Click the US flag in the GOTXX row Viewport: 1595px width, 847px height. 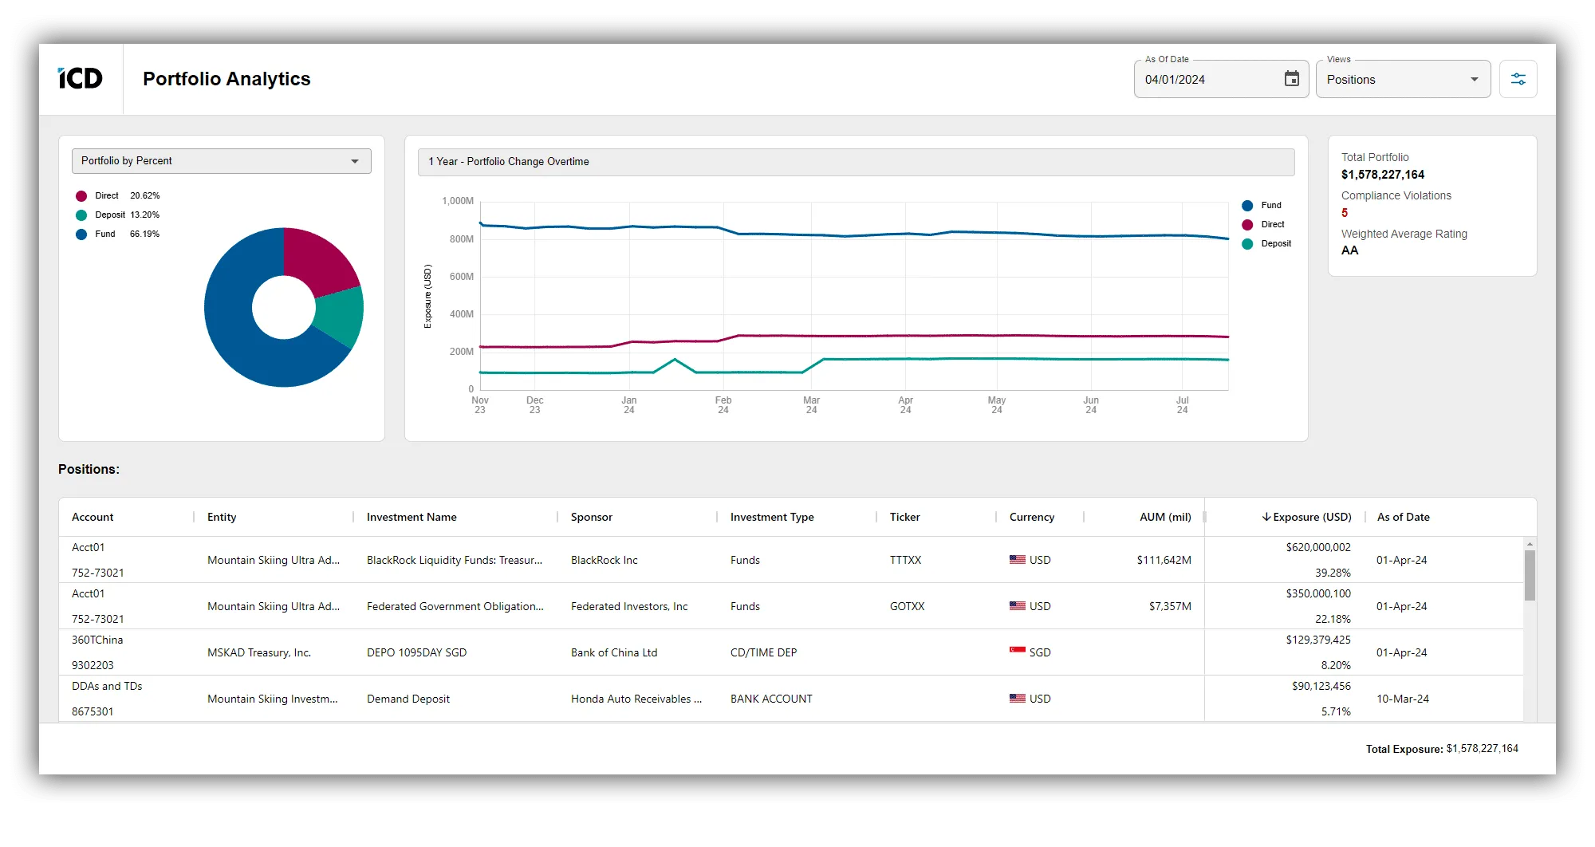pos(1017,606)
